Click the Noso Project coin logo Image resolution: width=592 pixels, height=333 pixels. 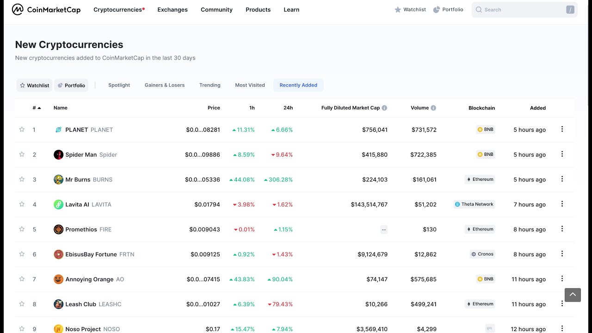58,329
